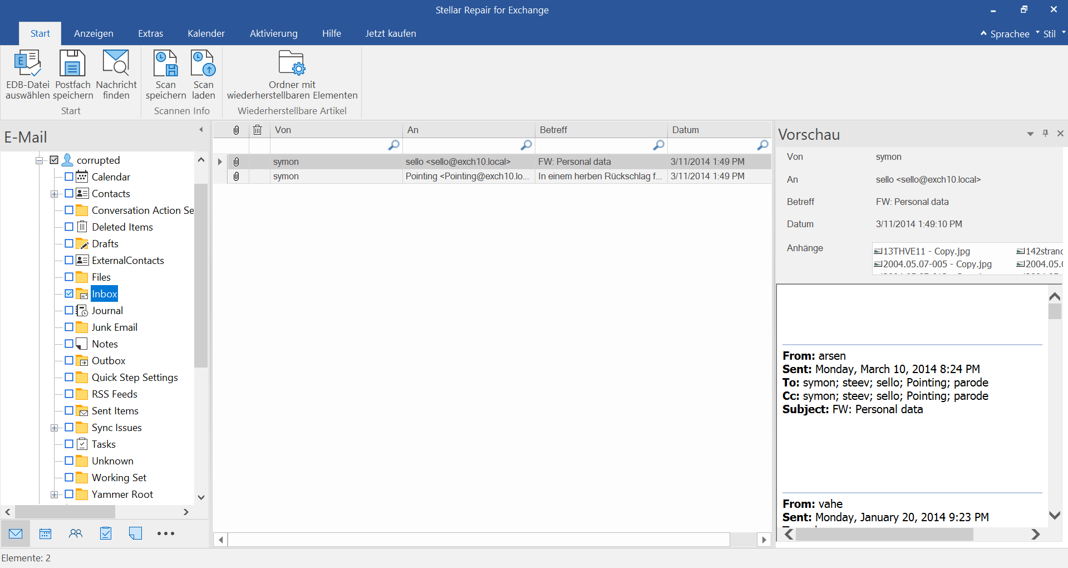1068x568 pixels.
Task: Open the Kalender ribbon tab
Action: point(206,33)
